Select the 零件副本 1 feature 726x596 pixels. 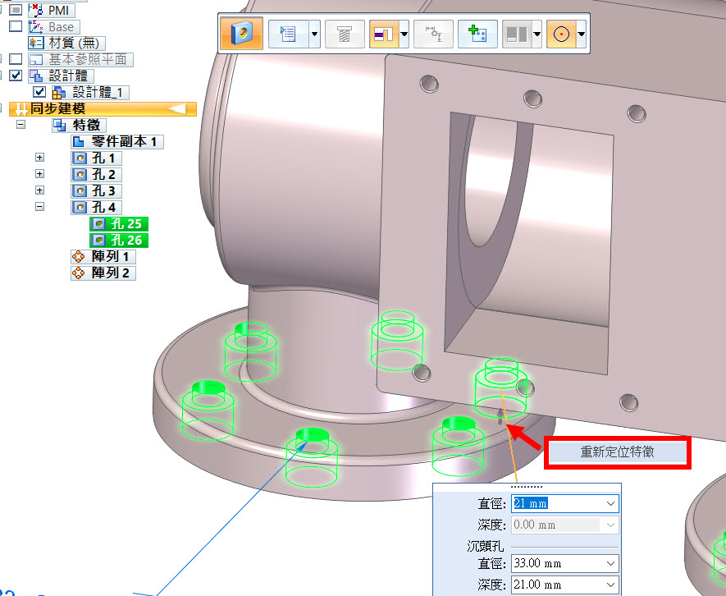click(x=117, y=141)
